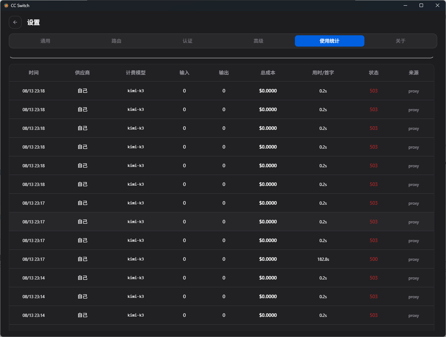Click the 供应商 column header
This screenshot has width=446, height=337.
[82, 73]
